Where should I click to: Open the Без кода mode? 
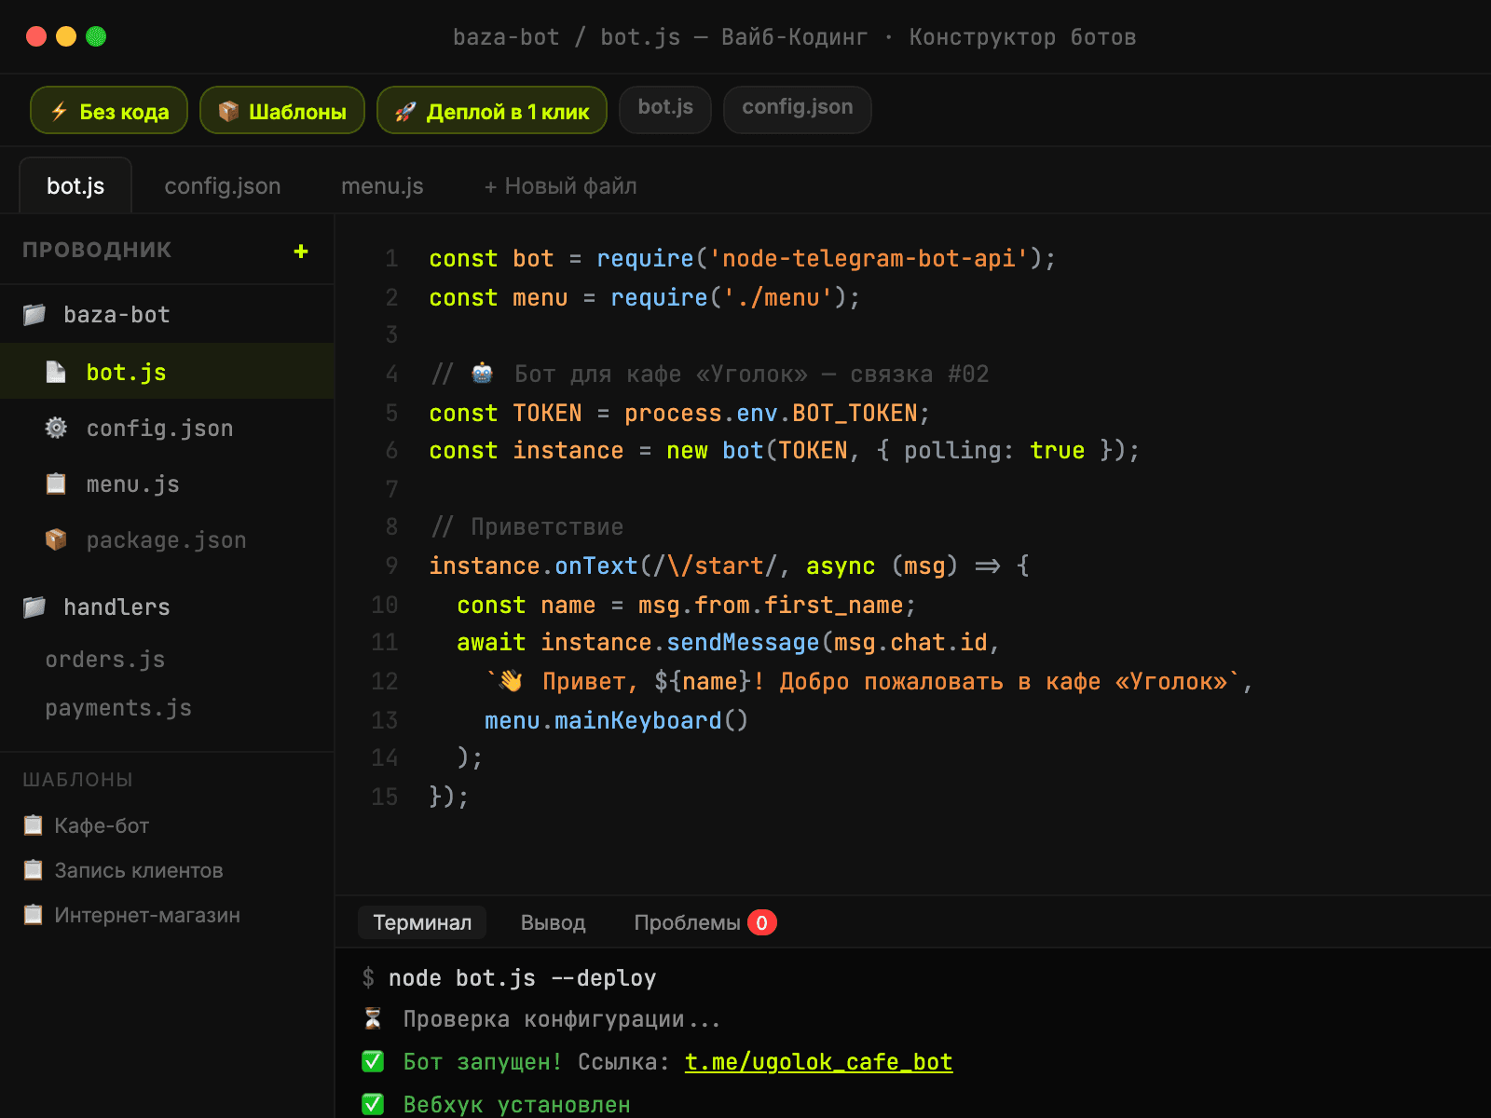pos(109,111)
